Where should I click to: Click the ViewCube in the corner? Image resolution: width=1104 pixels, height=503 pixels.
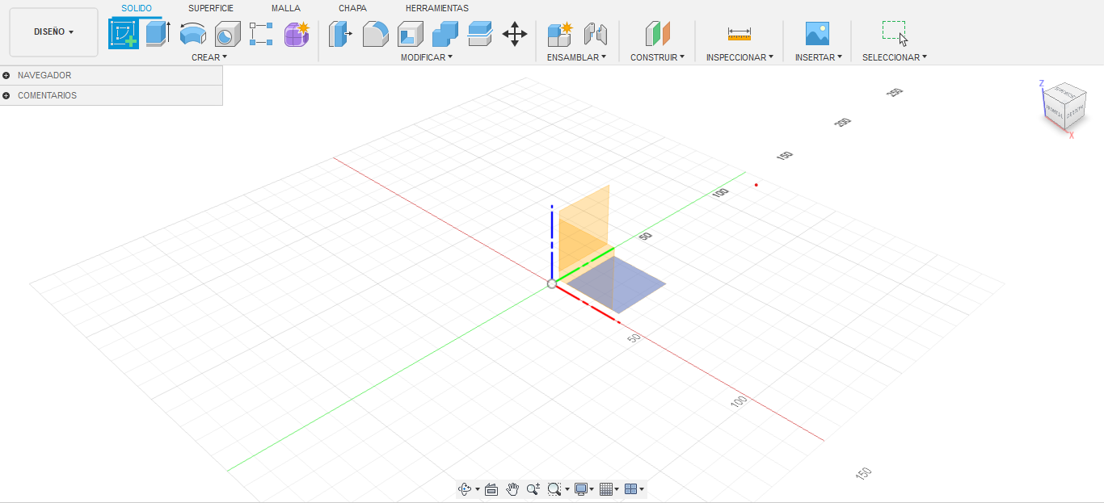point(1064,107)
